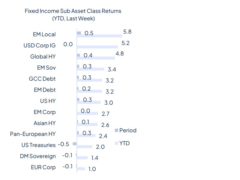The height and width of the screenshot is (180, 240).
Task: Select the USD Corp IG YTD bar
Action: pos(97,47)
